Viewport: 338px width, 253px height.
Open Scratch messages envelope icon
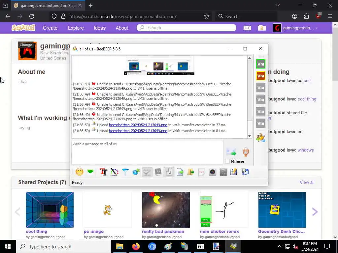click(x=247, y=28)
